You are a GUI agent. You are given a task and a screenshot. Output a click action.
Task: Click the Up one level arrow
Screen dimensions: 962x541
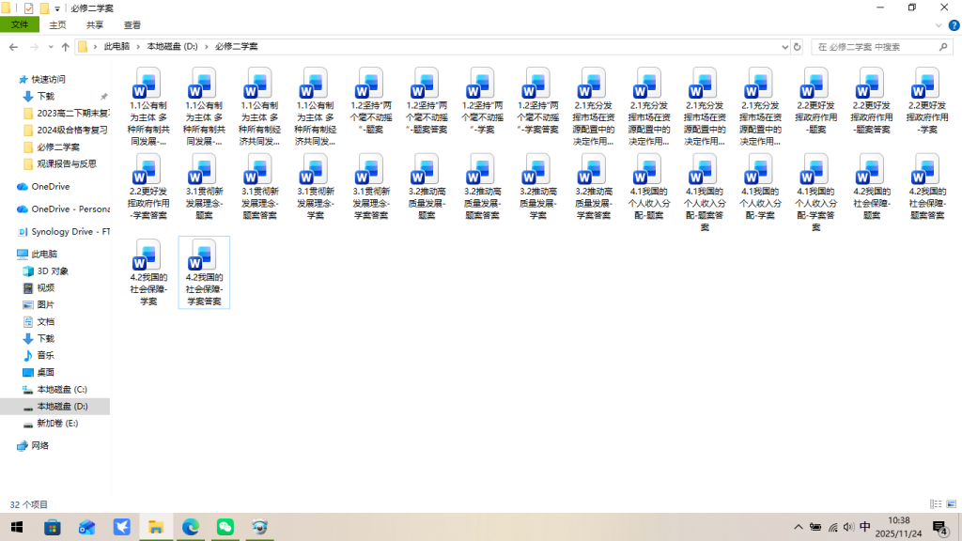pos(65,46)
